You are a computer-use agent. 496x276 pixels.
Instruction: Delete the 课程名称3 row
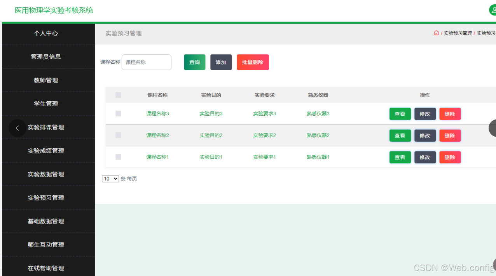(450, 114)
